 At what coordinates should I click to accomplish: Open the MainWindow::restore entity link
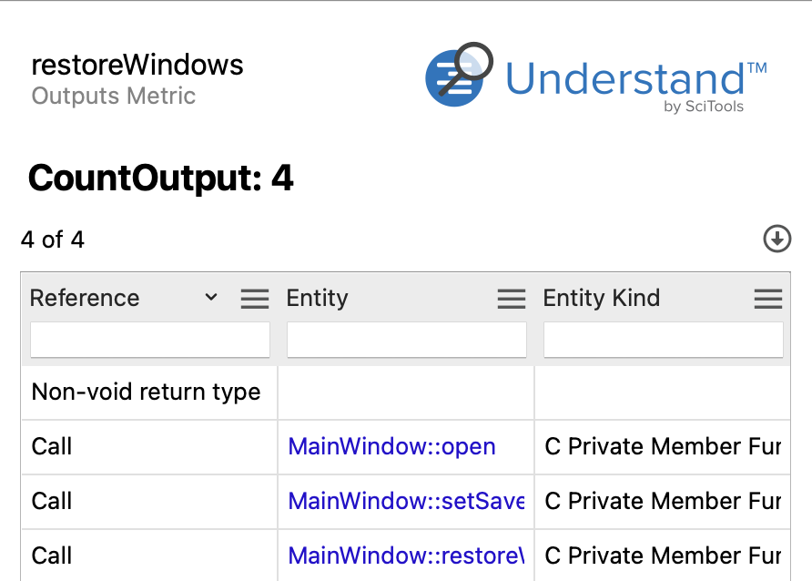(406, 556)
